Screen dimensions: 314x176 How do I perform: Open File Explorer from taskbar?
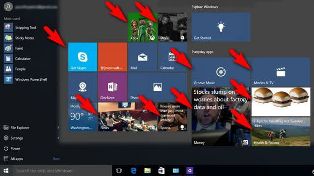click(x=147, y=171)
